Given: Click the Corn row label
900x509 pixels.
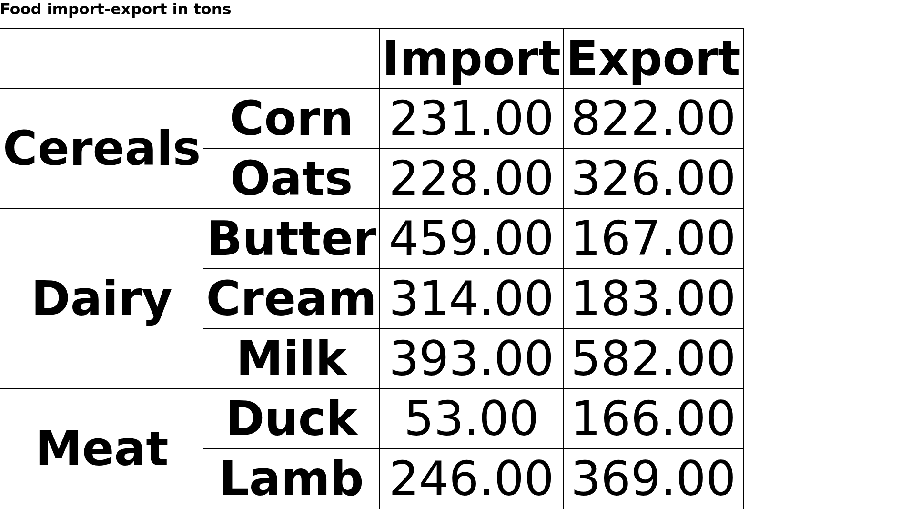Looking at the screenshot, I should tap(291, 119).
